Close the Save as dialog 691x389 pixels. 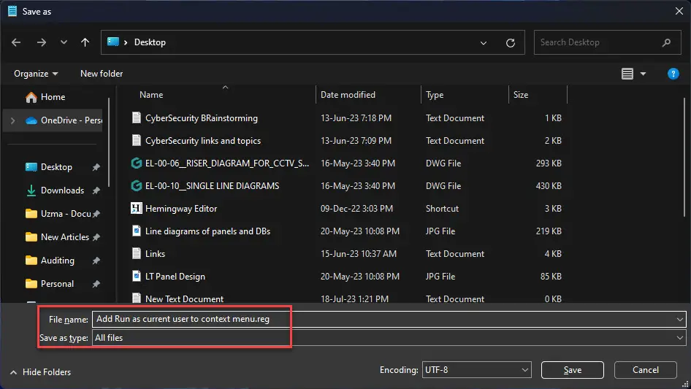pyautogui.click(x=679, y=12)
